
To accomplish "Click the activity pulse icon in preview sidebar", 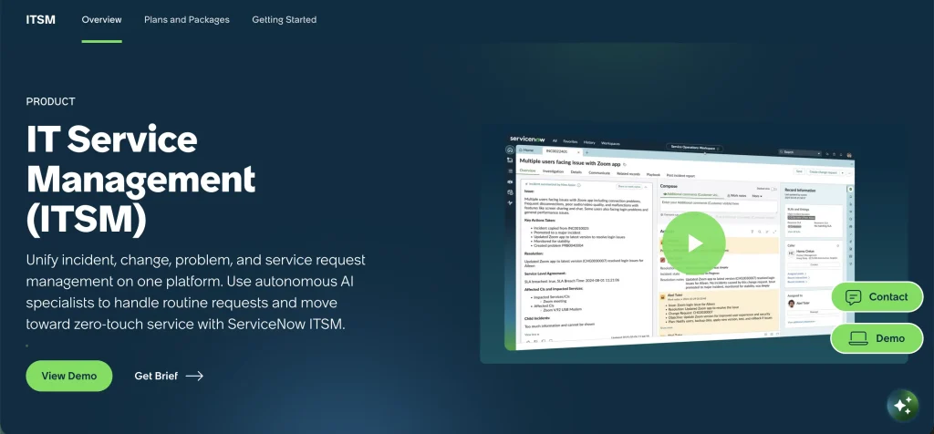I will click(x=510, y=203).
